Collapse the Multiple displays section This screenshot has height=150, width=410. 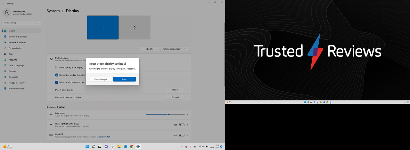187,59
